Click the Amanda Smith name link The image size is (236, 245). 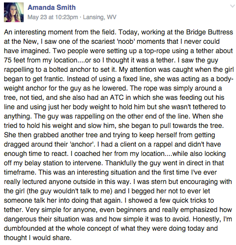(52, 7)
